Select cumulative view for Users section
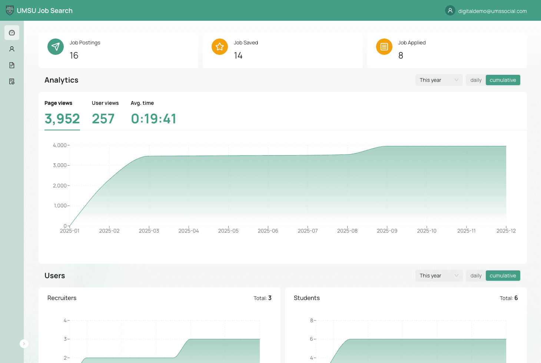541x363 pixels. point(502,276)
